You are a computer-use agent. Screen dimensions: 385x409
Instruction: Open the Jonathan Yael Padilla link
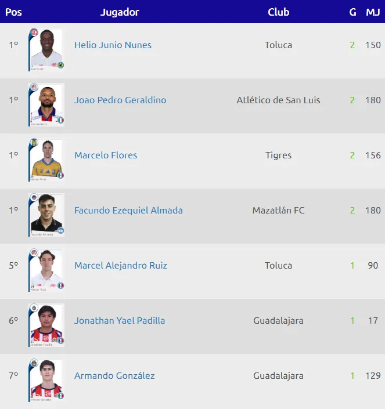pos(120,321)
